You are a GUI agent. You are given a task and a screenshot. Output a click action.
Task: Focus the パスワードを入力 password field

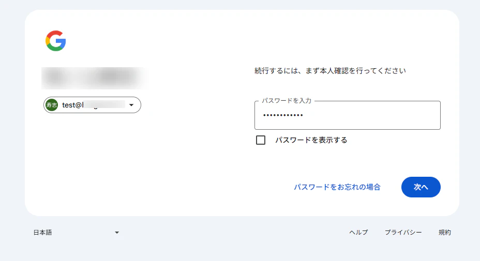pyautogui.click(x=348, y=115)
